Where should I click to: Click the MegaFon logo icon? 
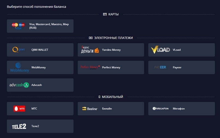[x=161, y=109]
